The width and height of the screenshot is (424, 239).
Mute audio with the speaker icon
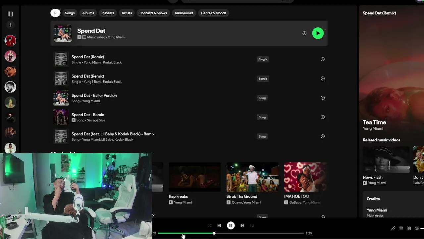tap(416, 228)
